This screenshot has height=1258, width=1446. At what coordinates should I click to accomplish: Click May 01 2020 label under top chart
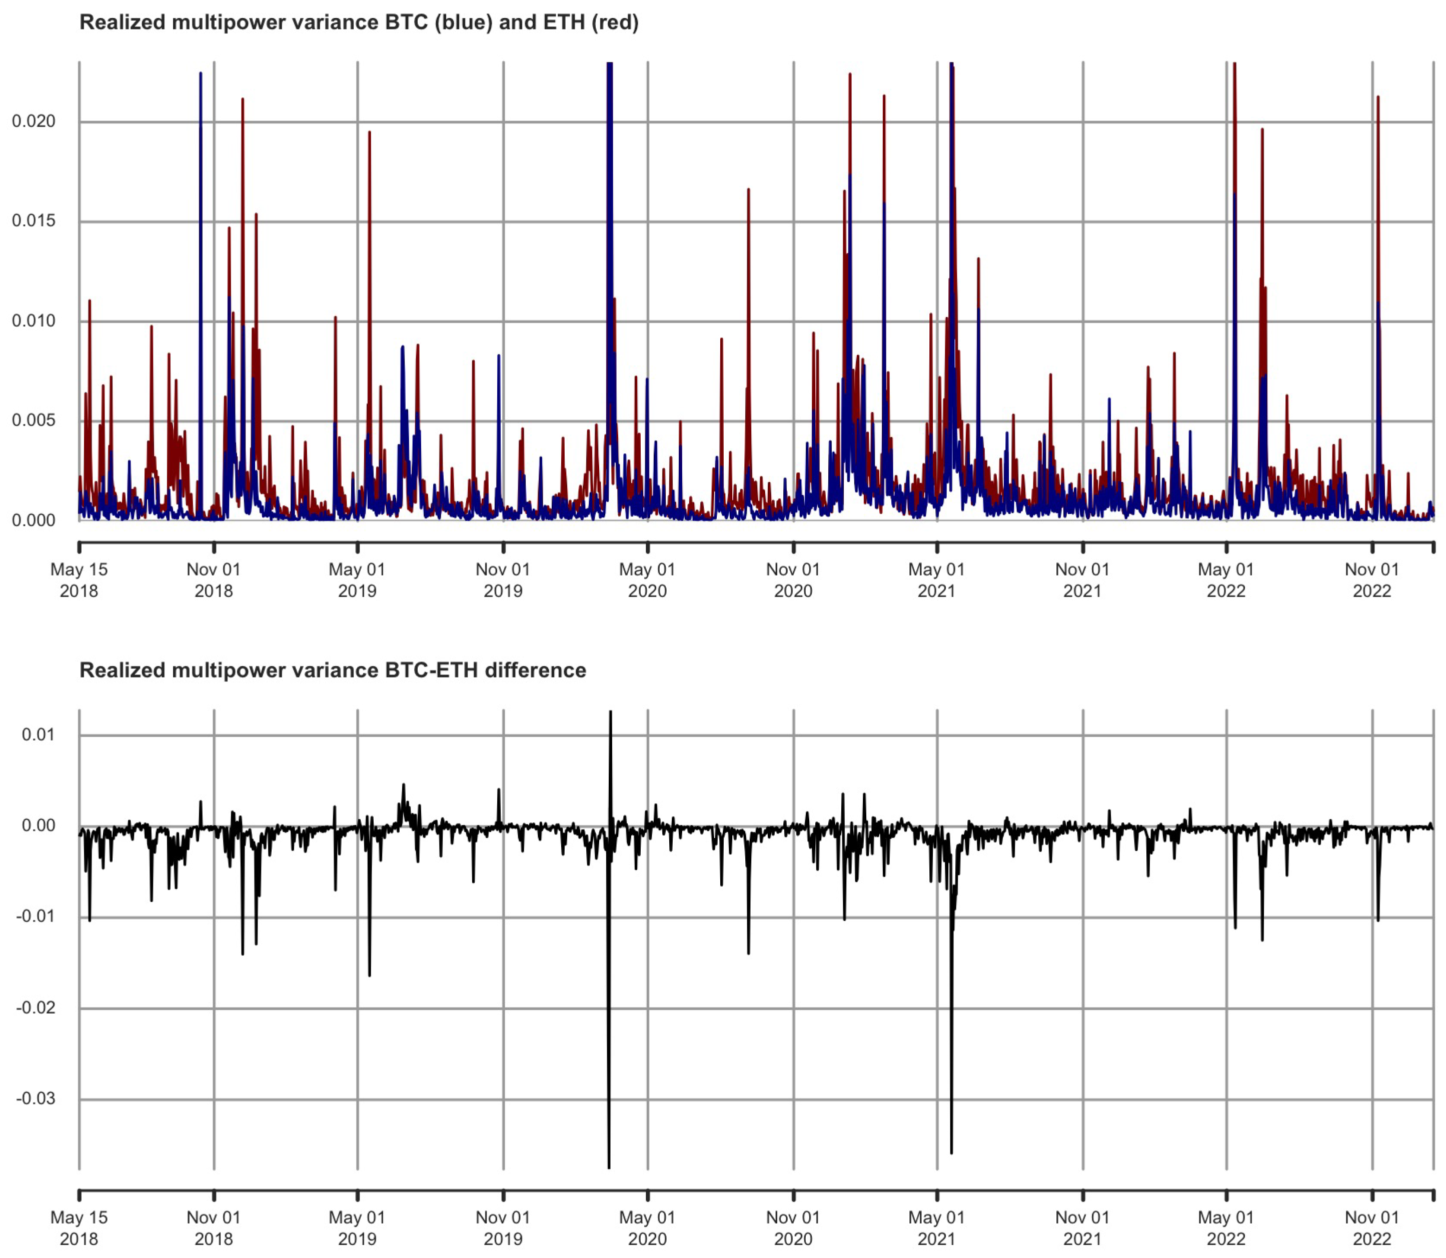click(x=647, y=580)
